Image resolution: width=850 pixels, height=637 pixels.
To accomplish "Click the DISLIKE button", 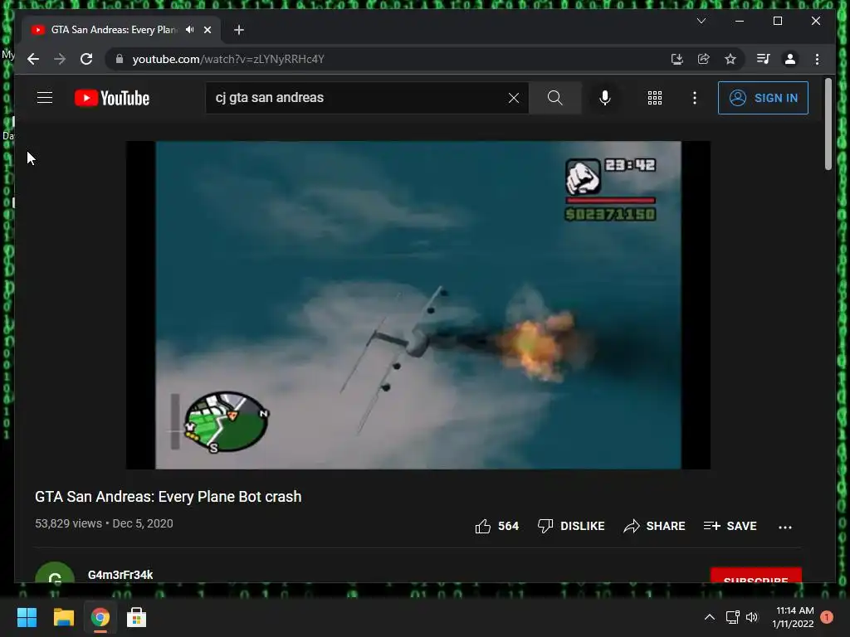I will [x=571, y=526].
